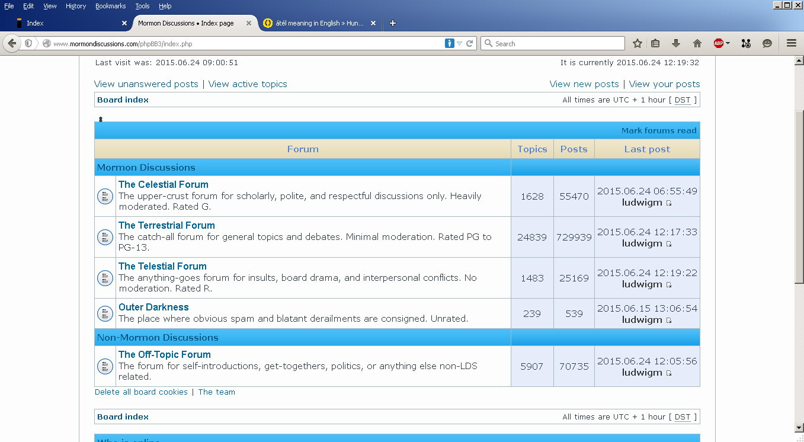Show bookmarks list icon
The width and height of the screenshot is (804, 442).
(x=655, y=43)
